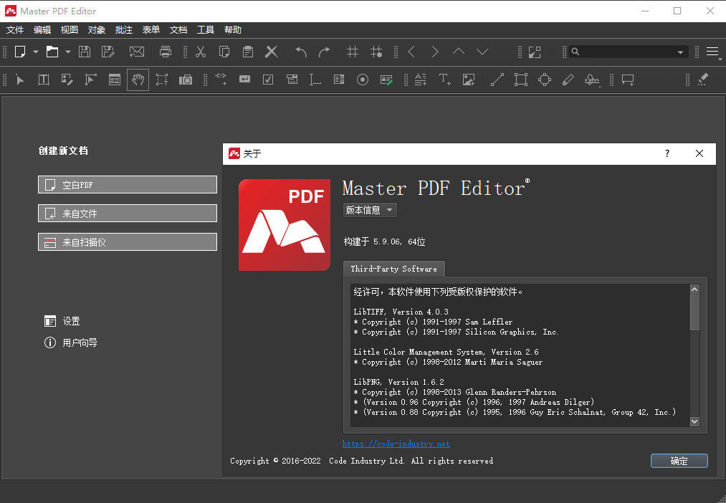
Task: Open the new document dropdown arrow
Action: 34,52
